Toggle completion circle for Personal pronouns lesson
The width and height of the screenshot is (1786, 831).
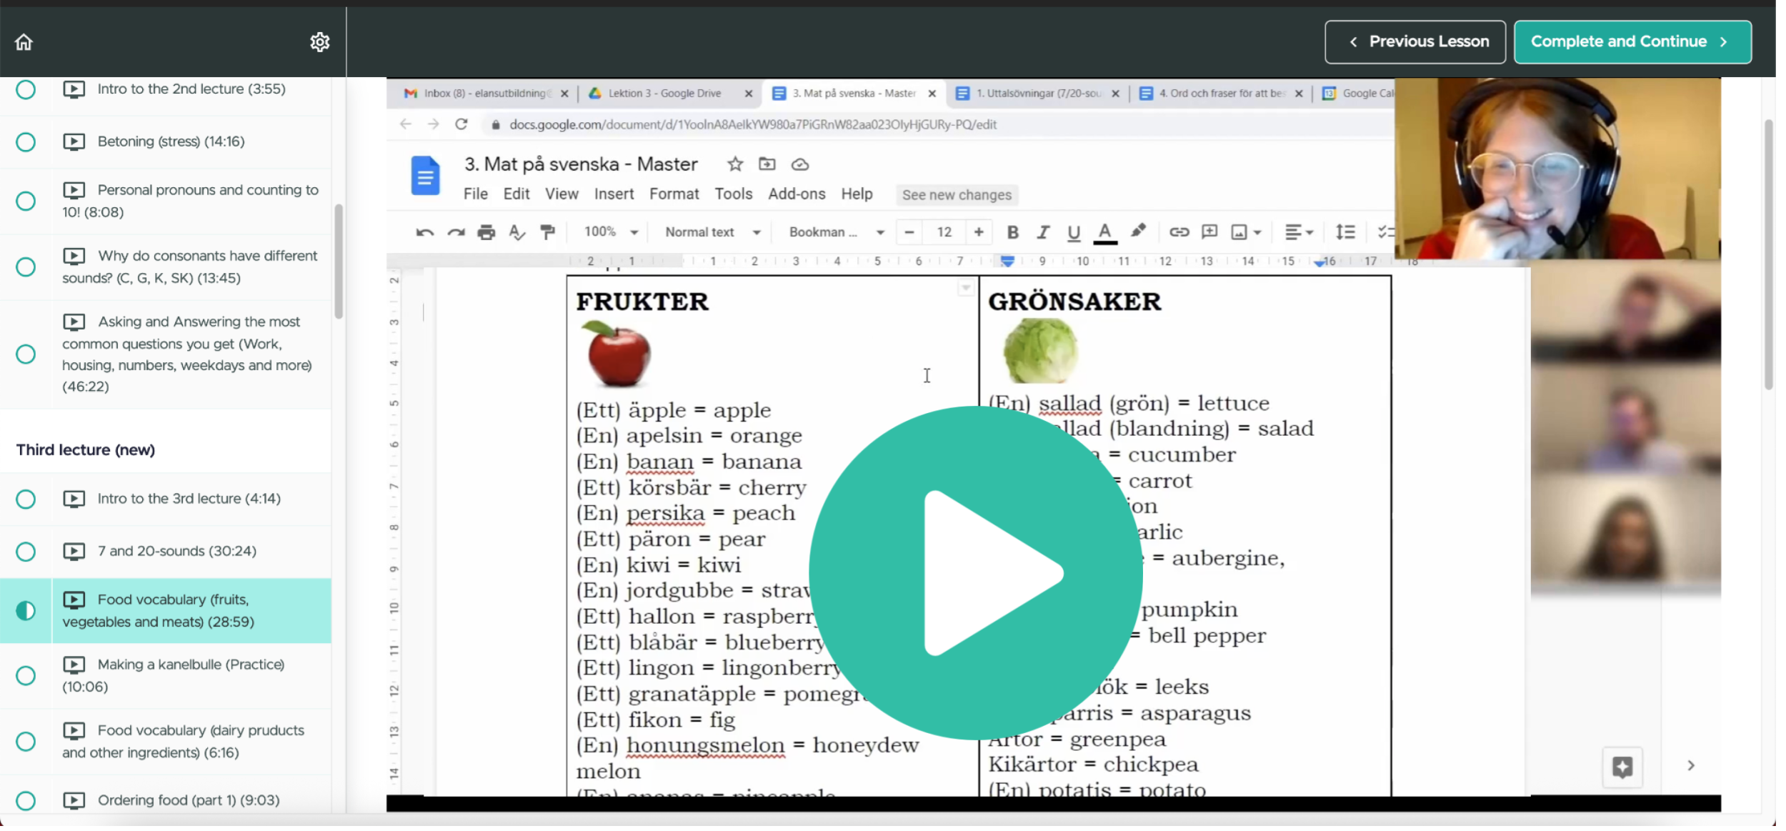coord(26,202)
